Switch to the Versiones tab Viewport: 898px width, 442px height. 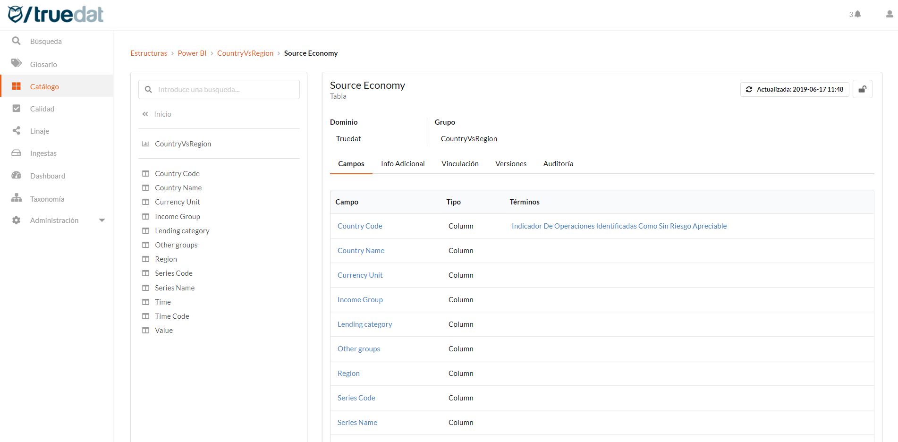511,163
